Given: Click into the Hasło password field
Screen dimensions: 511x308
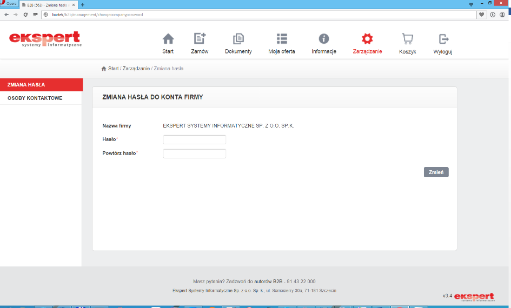Looking at the screenshot, I should pos(195,139).
